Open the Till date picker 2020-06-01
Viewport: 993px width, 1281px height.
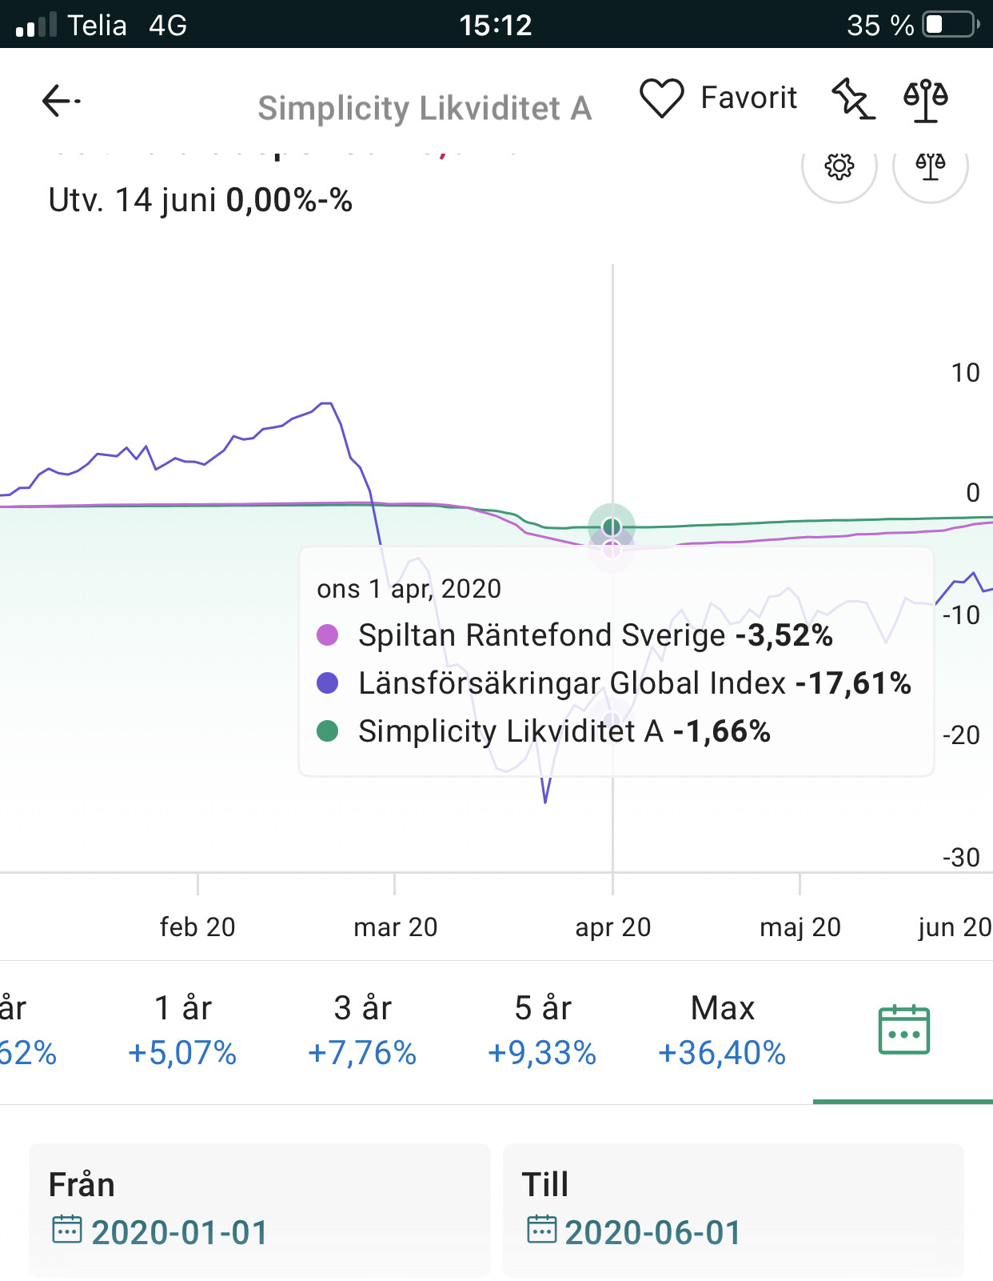pyautogui.click(x=652, y=1232)
